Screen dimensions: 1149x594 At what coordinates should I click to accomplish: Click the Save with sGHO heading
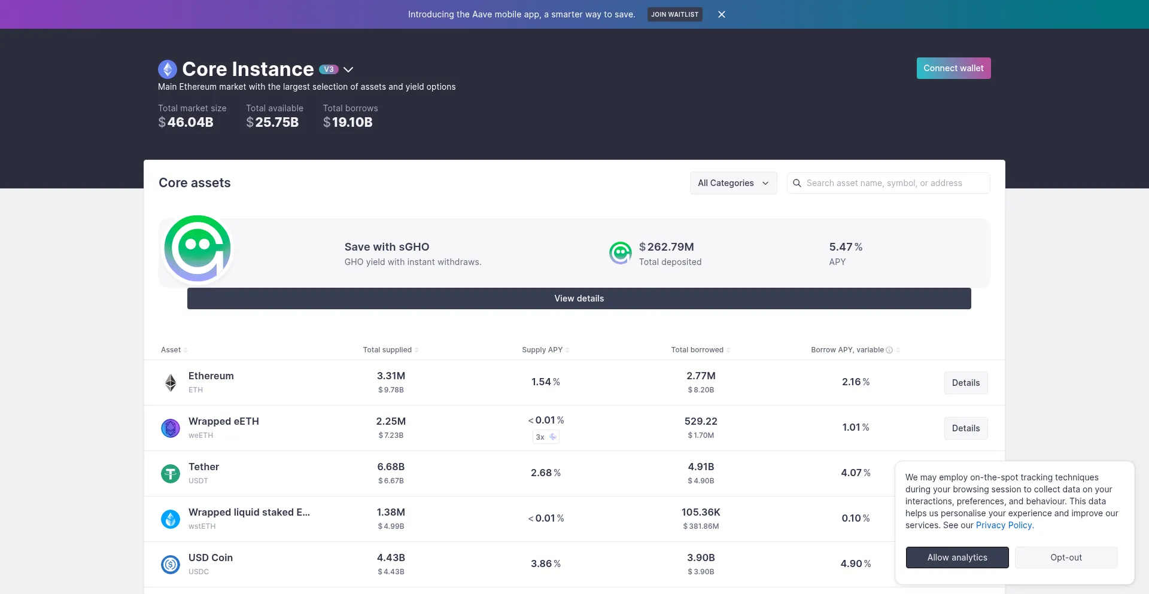[387, 247]
